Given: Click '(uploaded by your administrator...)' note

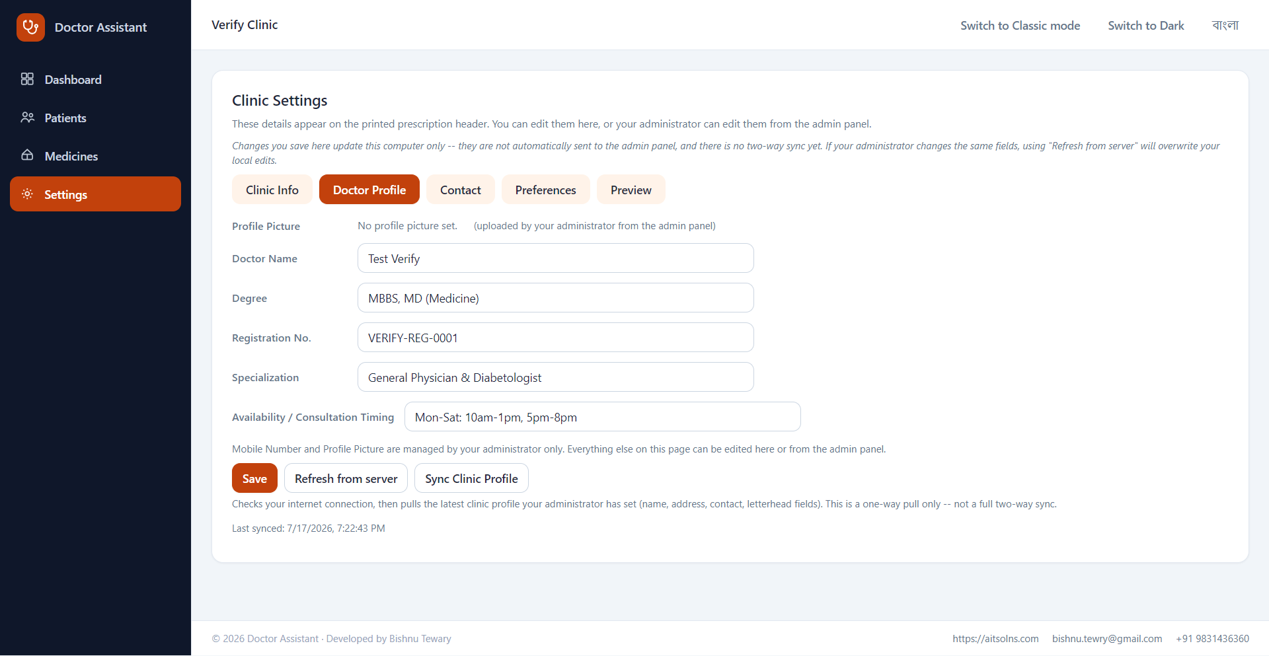Looking at the screenshot, I should tap(595, 226).
